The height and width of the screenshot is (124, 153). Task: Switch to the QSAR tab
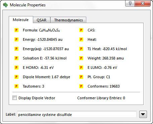click(x=42, y=20)
